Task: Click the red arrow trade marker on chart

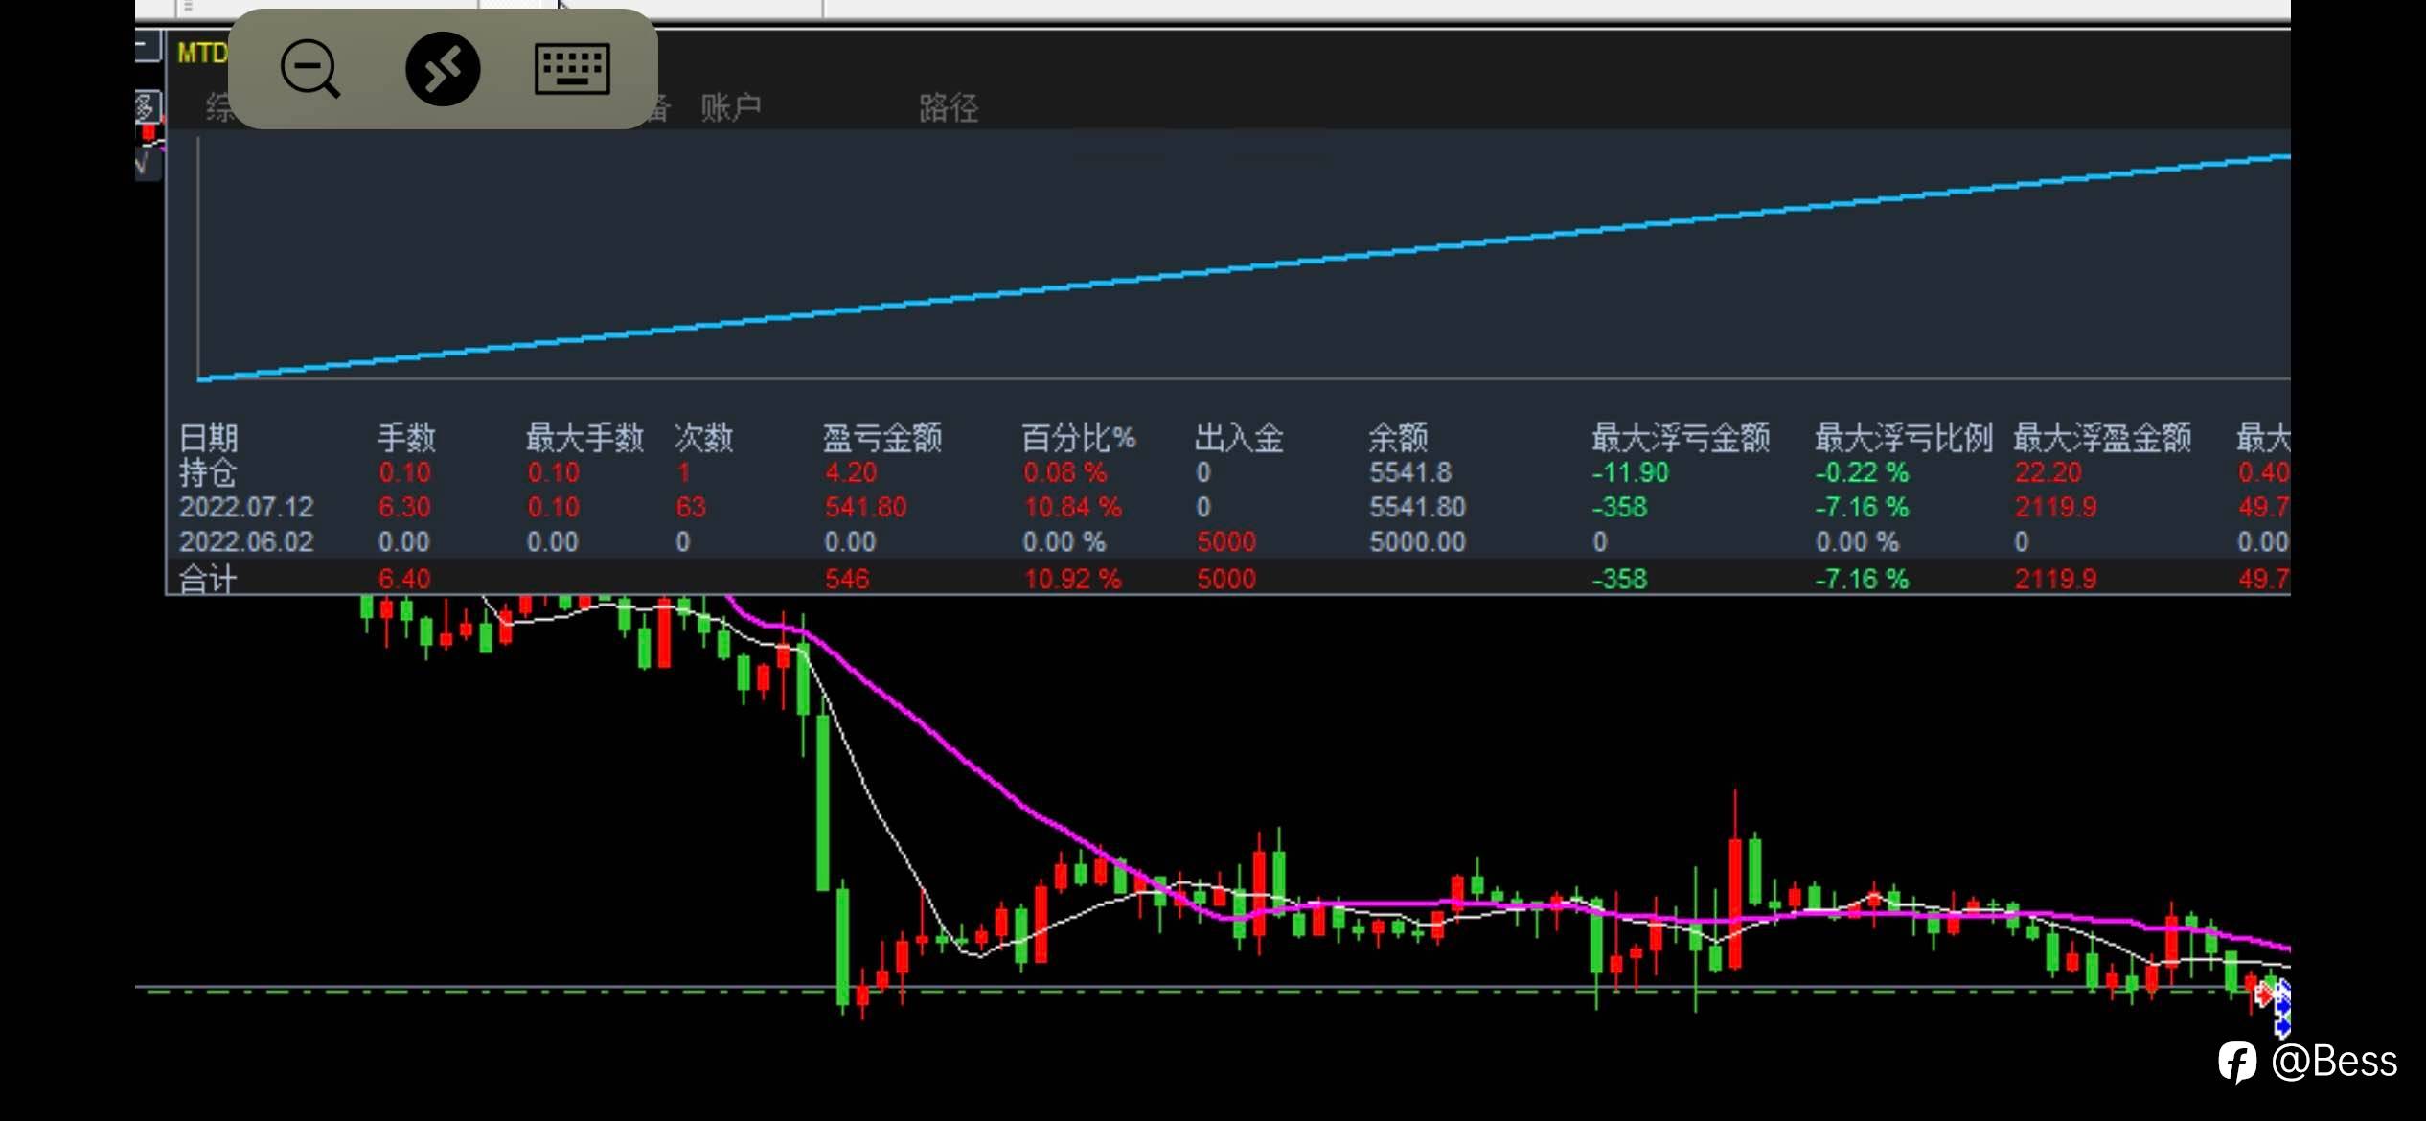Action: point(2263,995)
